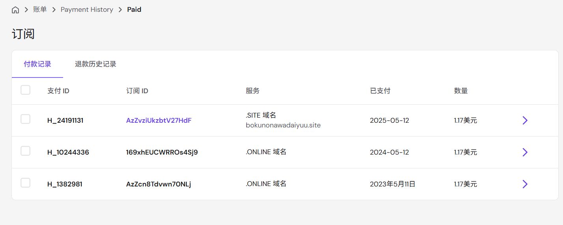Click the 支付 ID column header
This screenshot has height=225, width=563.
[58, 91]
